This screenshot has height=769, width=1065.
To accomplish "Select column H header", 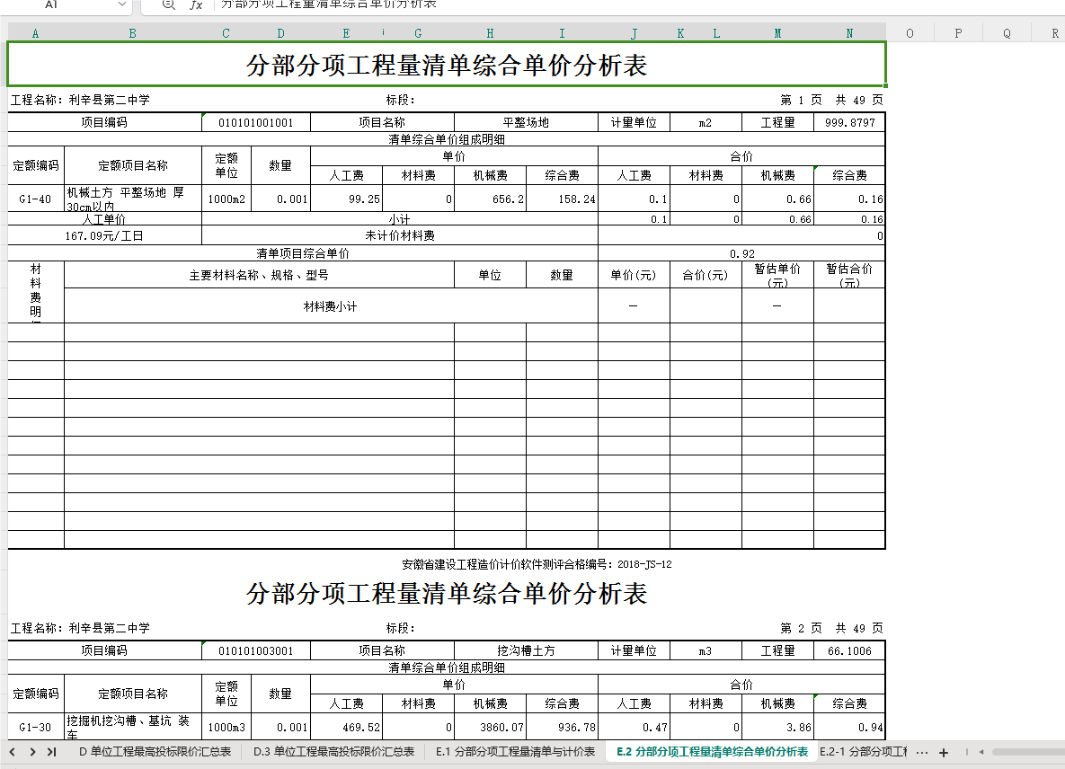I will 490,33.
